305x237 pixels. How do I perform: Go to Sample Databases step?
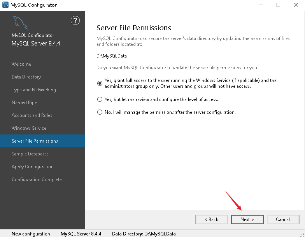coord(30,154)
